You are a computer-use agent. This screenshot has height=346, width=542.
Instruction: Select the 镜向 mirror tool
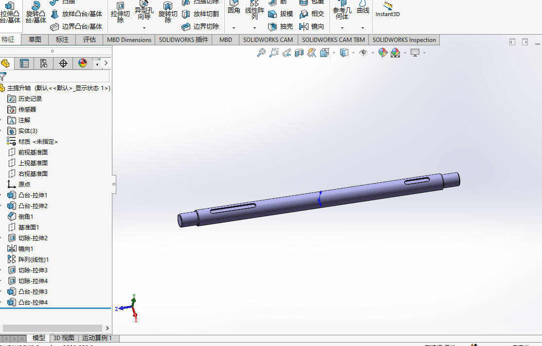[312, 26]
